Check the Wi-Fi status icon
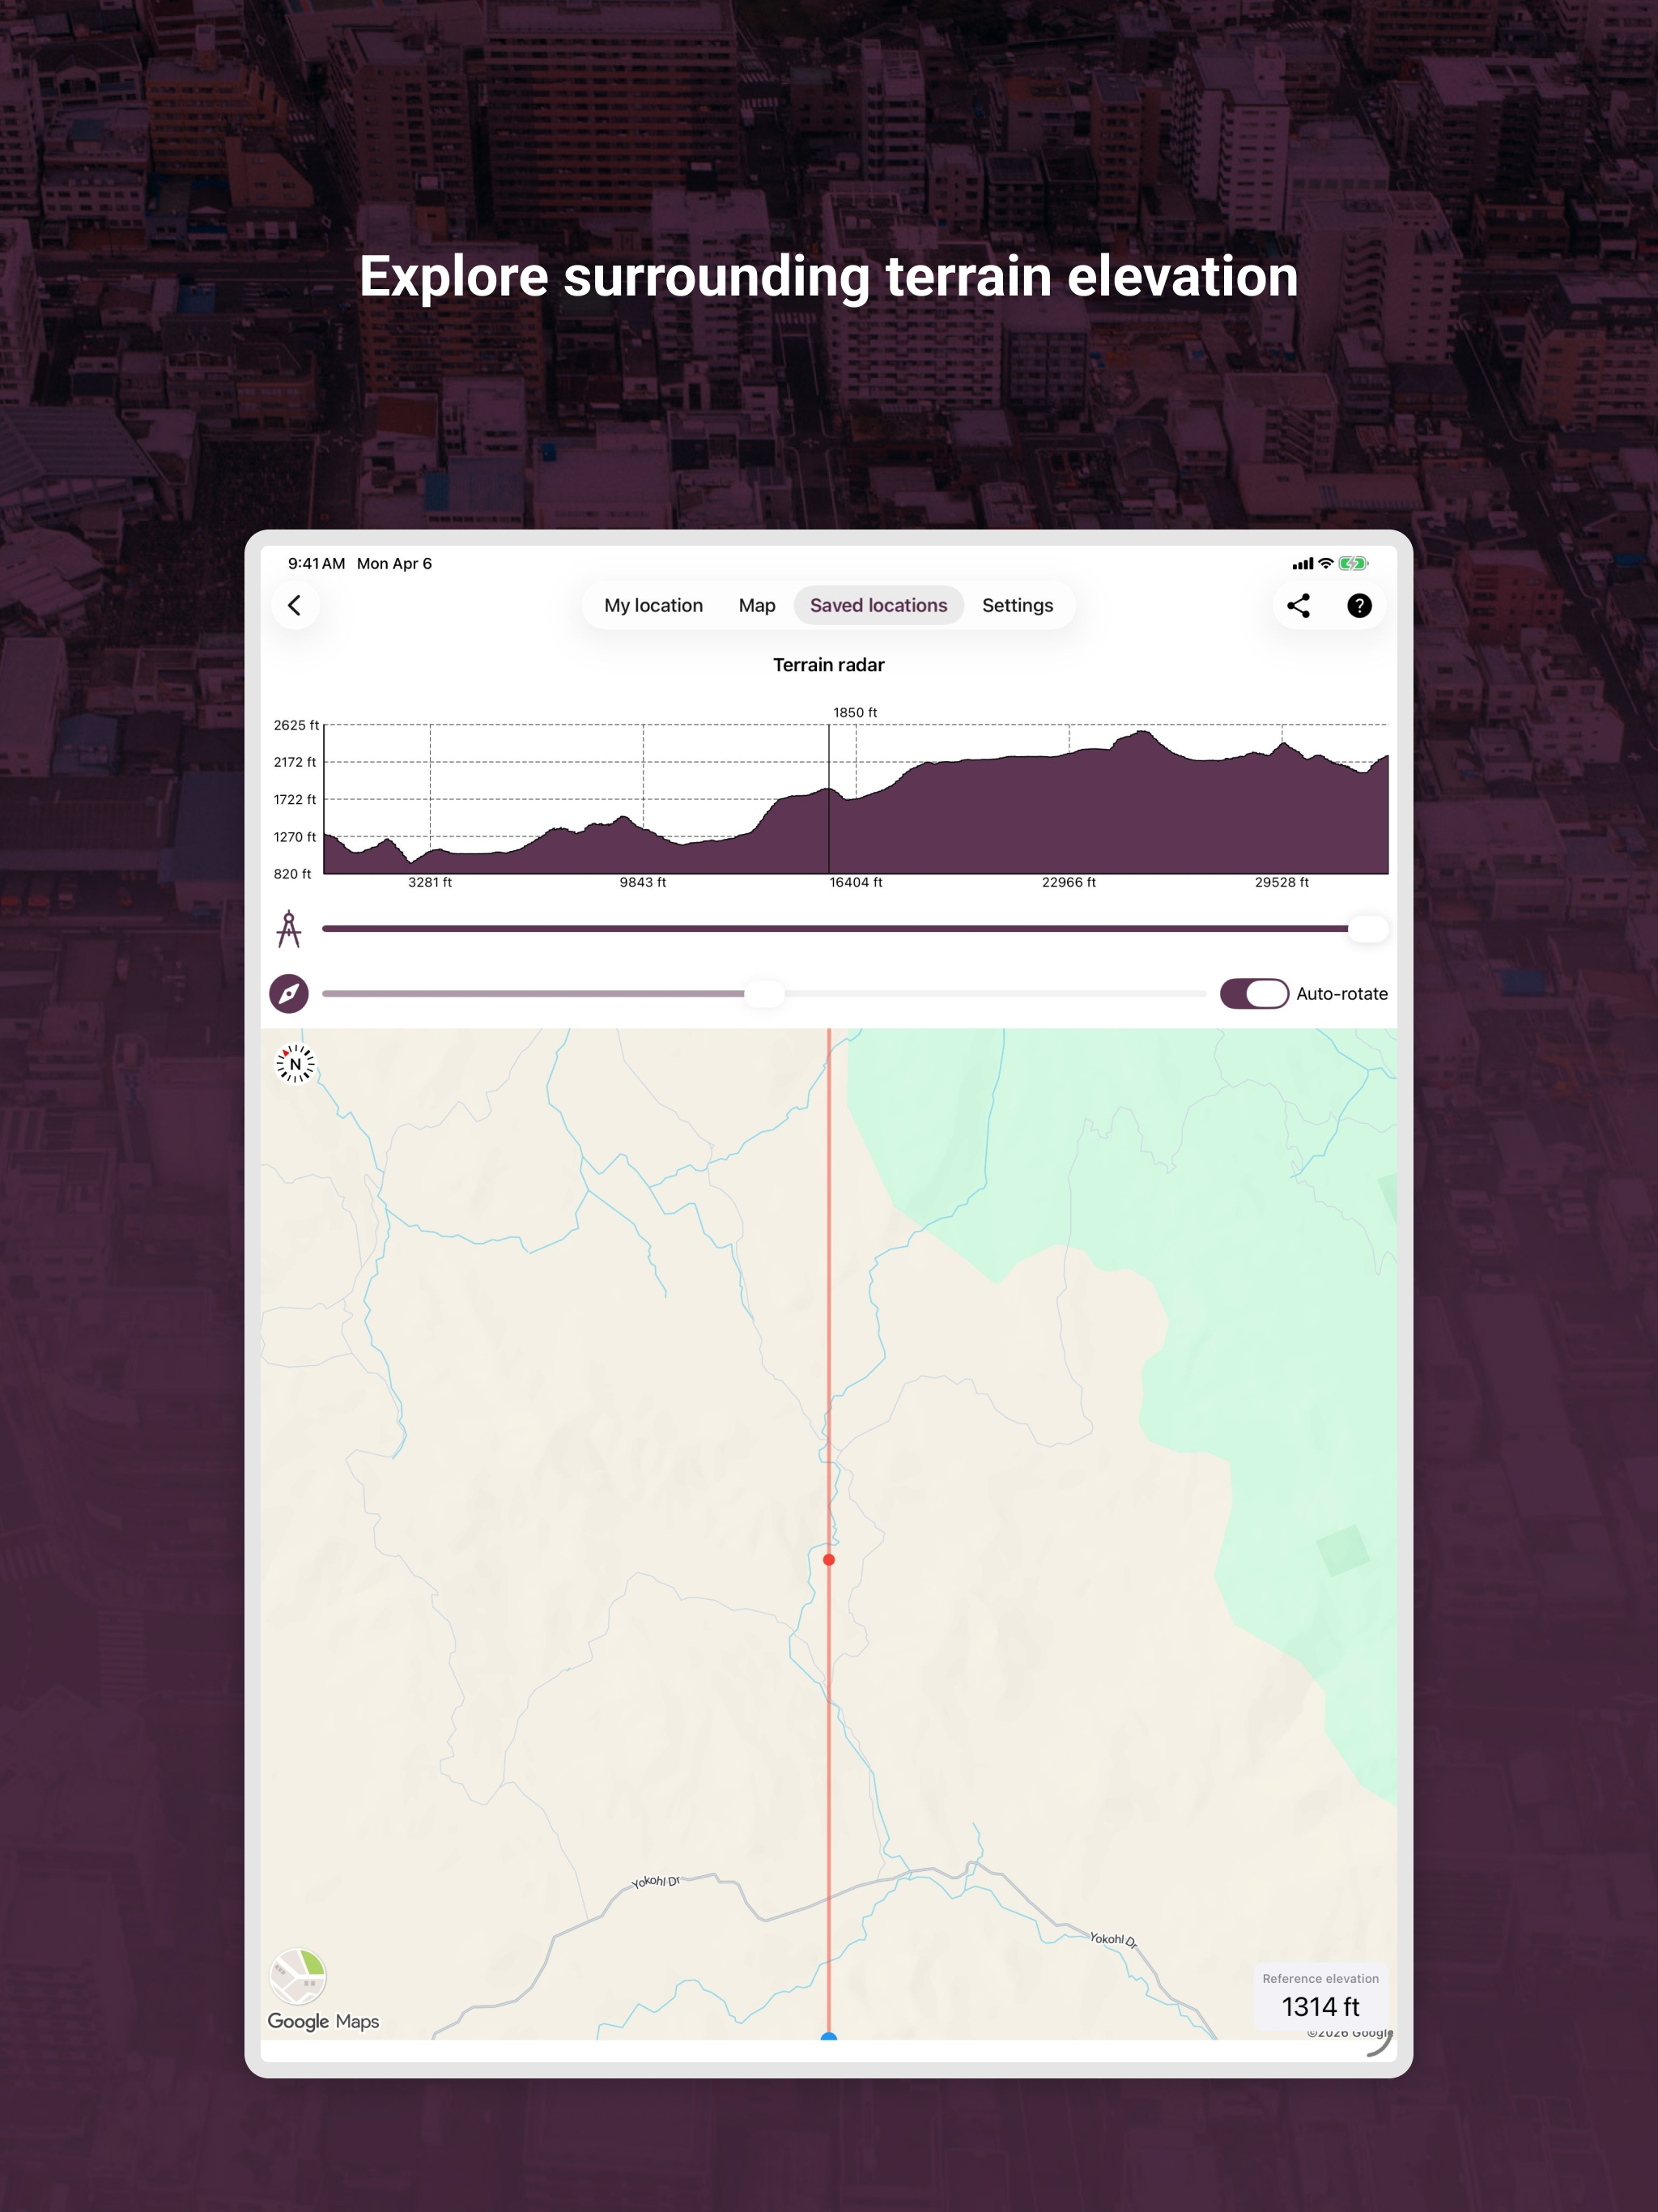The image size is (1658, 2212). (x=1326, y=564)
